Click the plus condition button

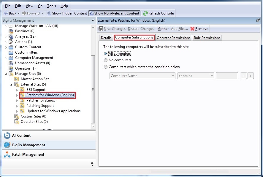click(x=251, y=76)
